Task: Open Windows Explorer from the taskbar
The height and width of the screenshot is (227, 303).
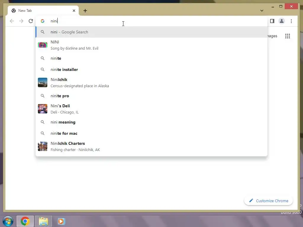Action: point(43,221)
